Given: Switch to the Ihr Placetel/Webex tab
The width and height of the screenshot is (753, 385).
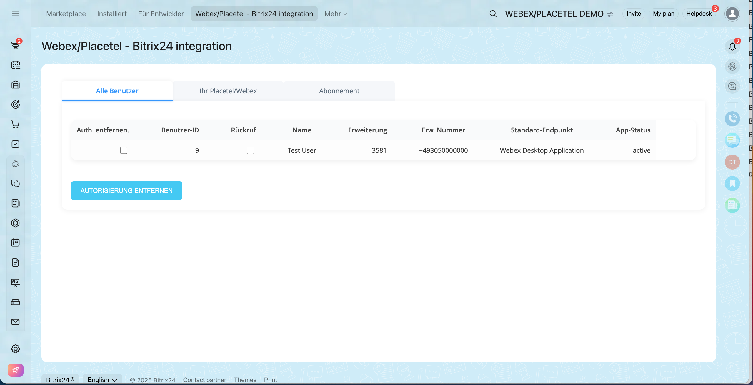Looking at the screenshot, I should coord(228,91).
